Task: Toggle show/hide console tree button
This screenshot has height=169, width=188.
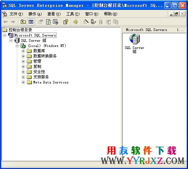Action: click(31, 22)
